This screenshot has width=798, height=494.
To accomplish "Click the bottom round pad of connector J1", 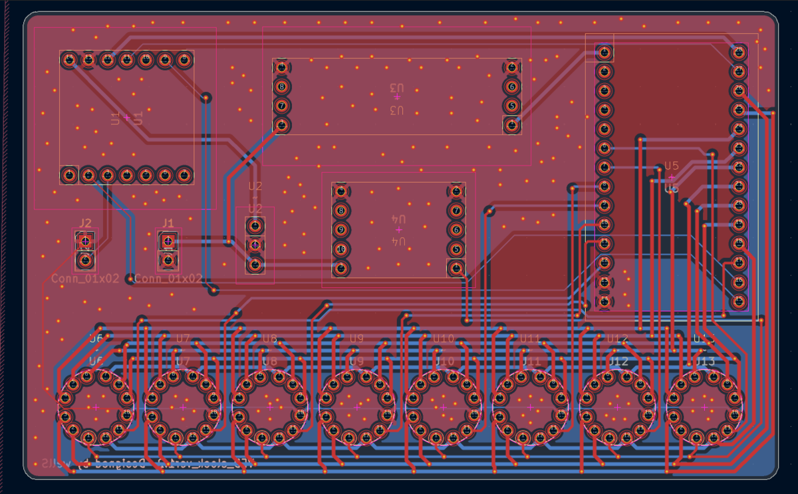I will [x=168, y=259].
